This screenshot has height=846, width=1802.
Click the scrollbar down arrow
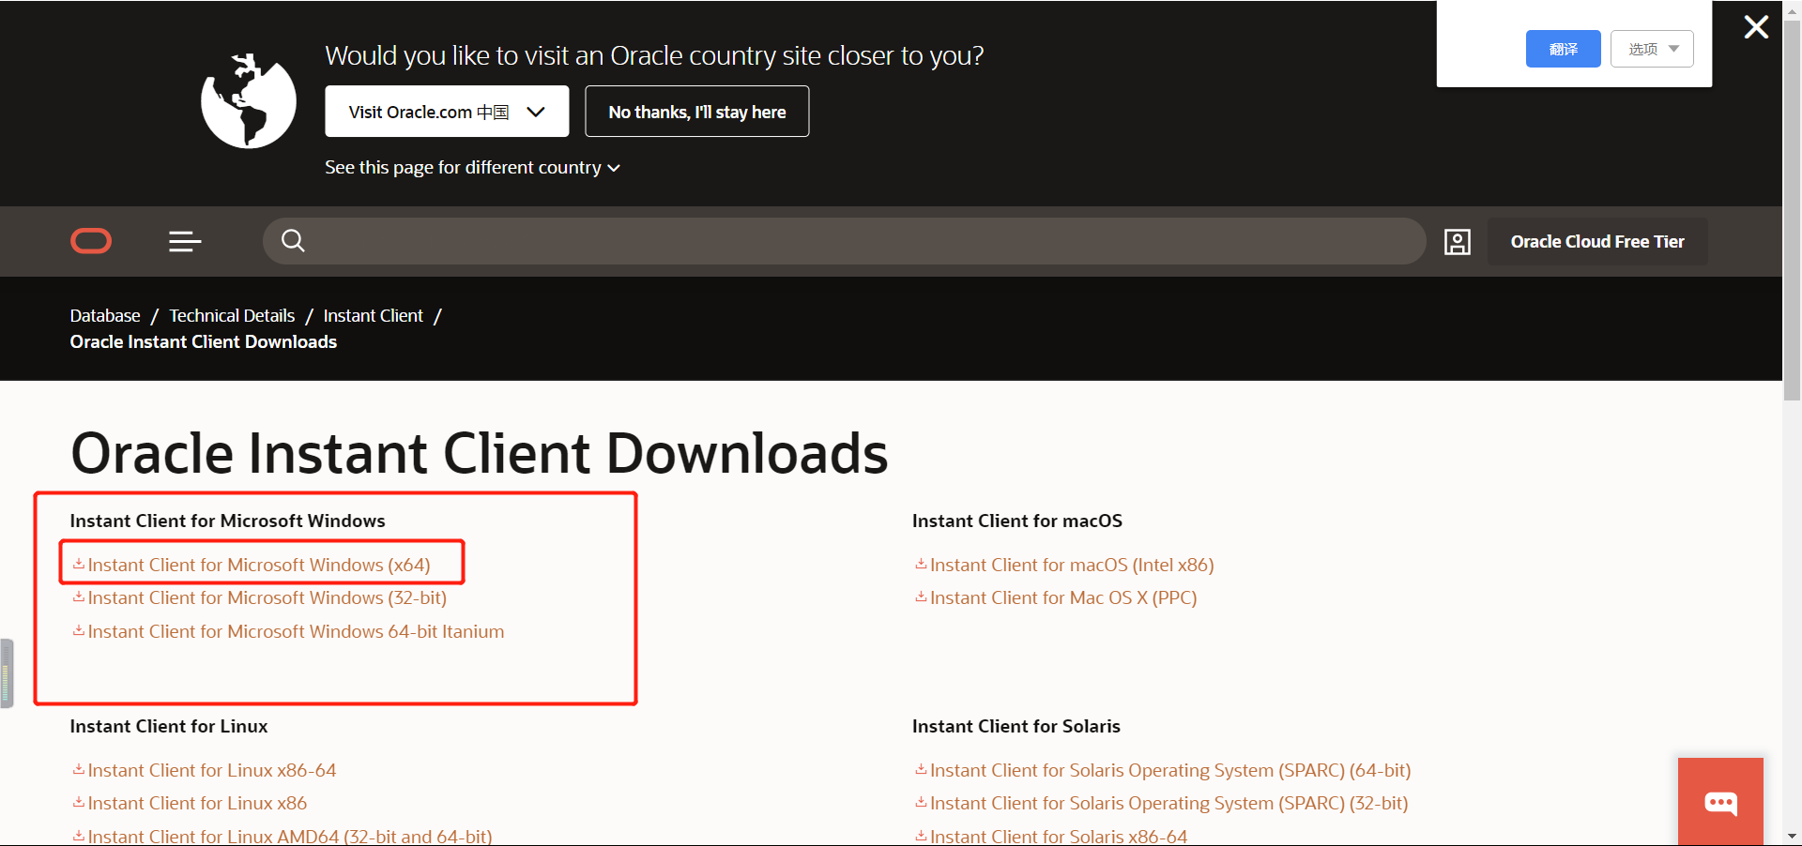1792,836
